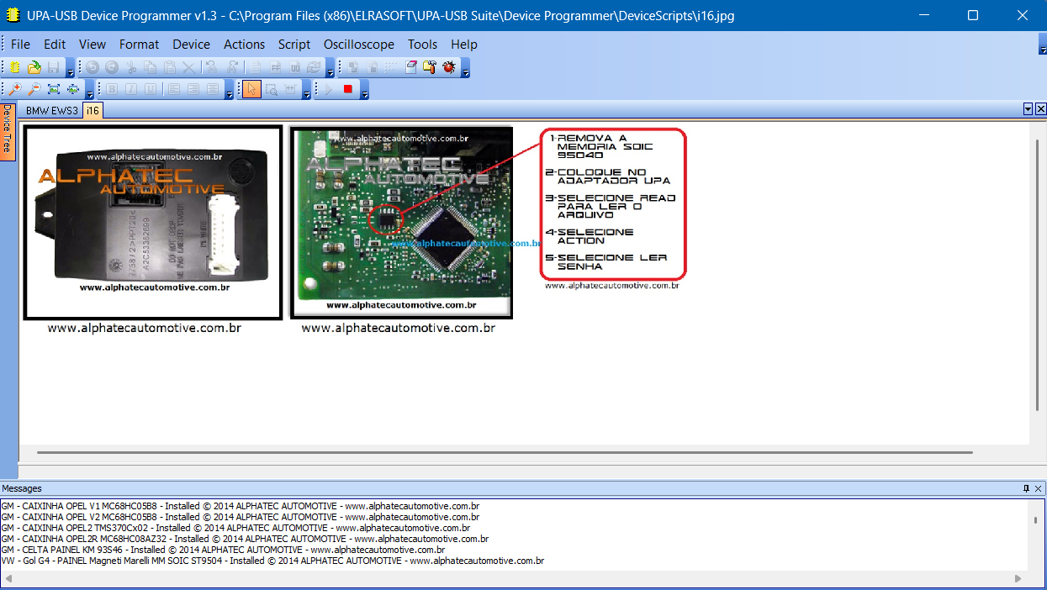Screen dimensions: 1047x590
Task: Click the measure width tool icon
Action: pos(290,89)
